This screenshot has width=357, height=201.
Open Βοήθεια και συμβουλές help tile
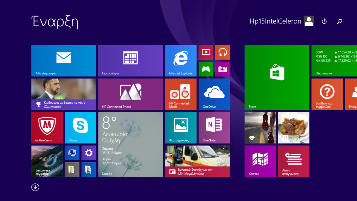(x=327, y=94)
